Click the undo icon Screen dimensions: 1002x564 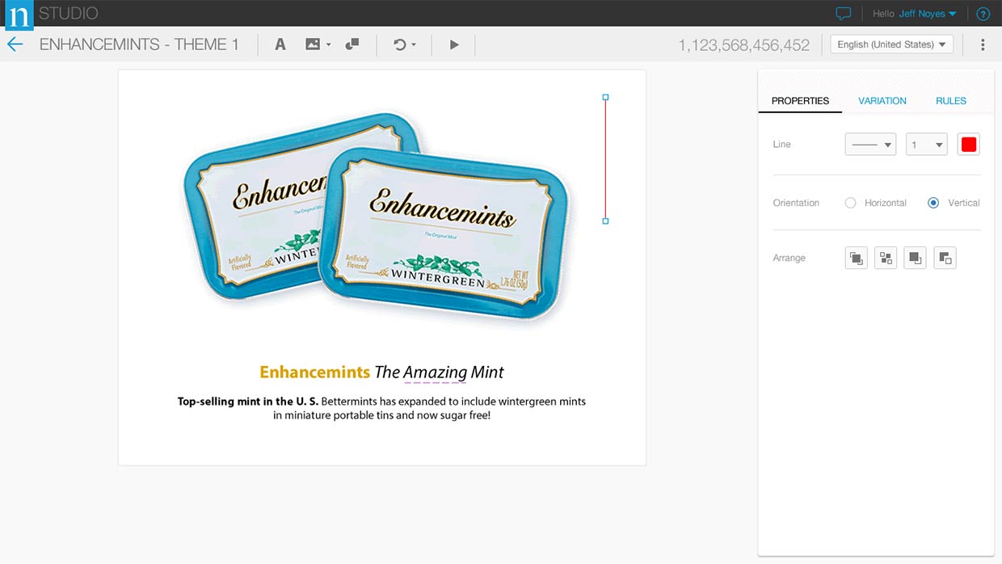pyautogui.click(x=399, y=44)
